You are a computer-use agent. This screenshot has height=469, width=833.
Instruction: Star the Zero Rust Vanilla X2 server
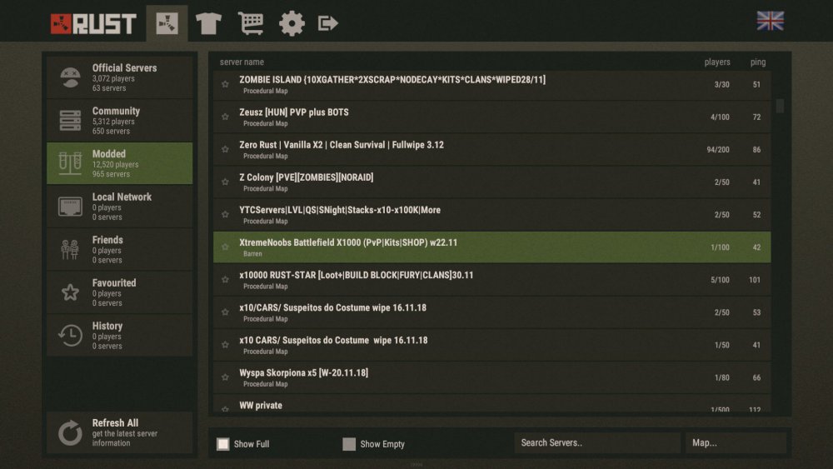tap(225, 149)
